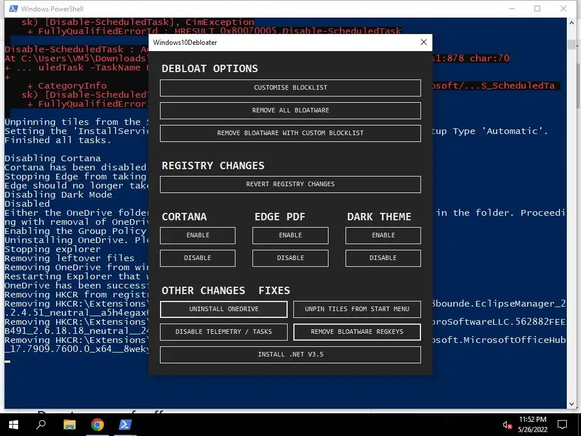Screen dimensions: 581x436
Task: Click 'Removing leftover files' line
Action: (x=69, y=258)
